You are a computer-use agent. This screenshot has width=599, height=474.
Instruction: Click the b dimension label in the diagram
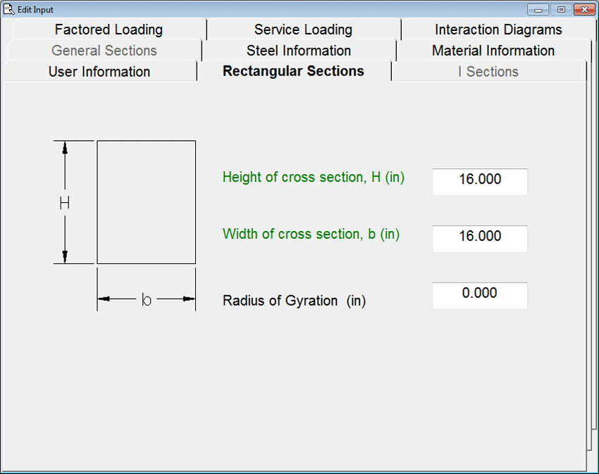point(147,299)
